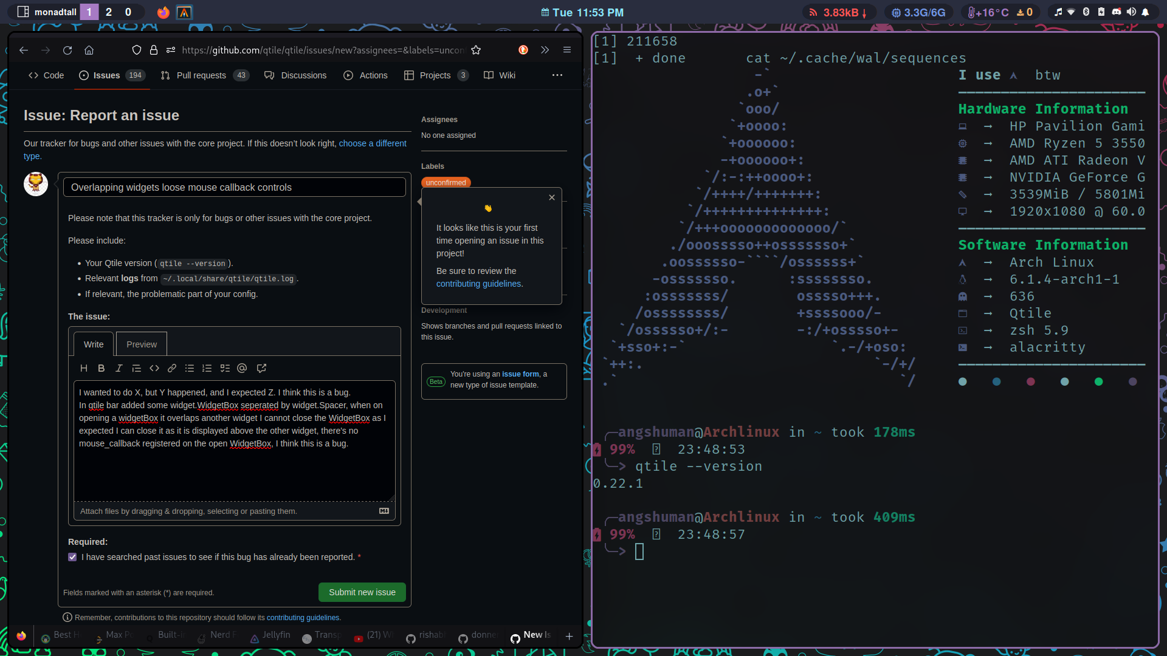
Task: Click the Submit new issue button
Action: (362, 592)
